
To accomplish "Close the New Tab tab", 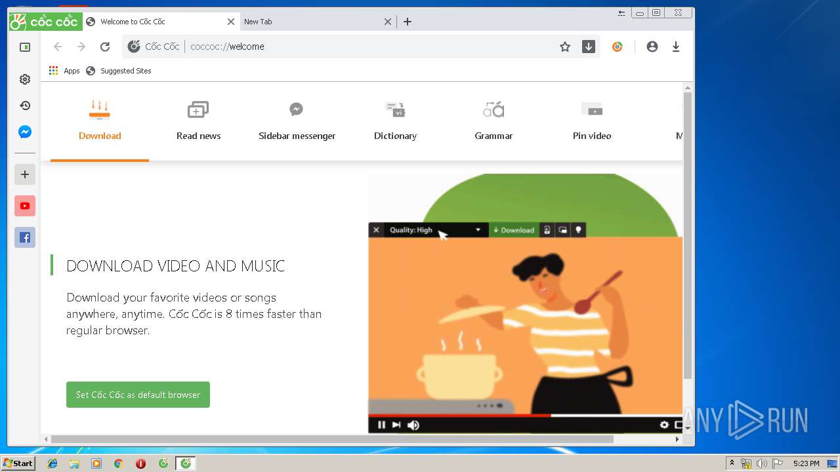I will (x=388, y=22).
